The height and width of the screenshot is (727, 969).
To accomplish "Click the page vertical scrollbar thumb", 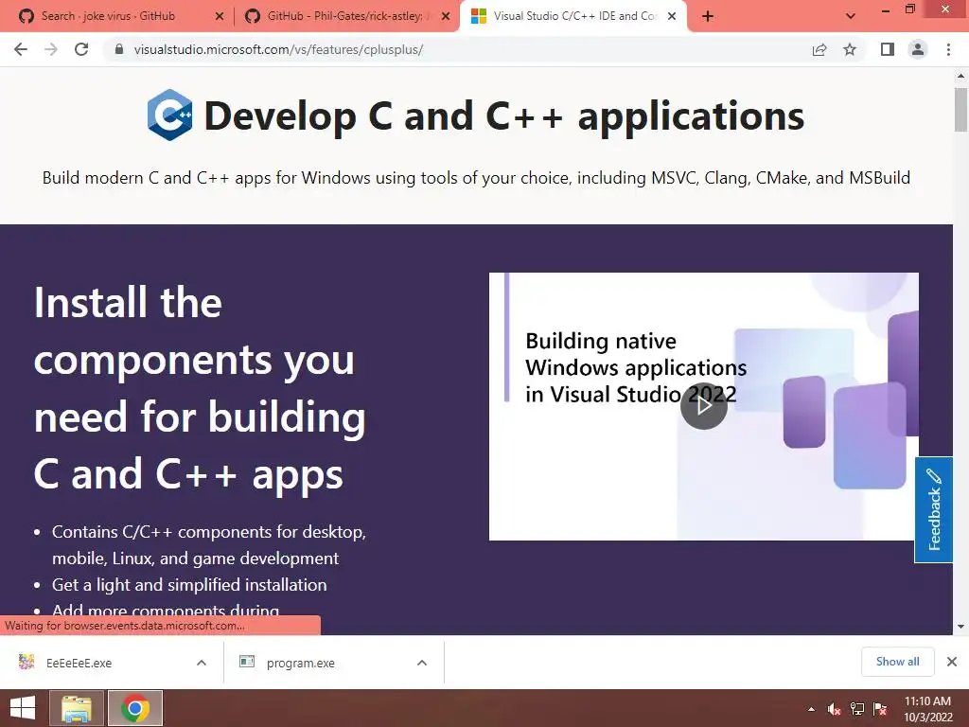I will click(x=960, y=110).
